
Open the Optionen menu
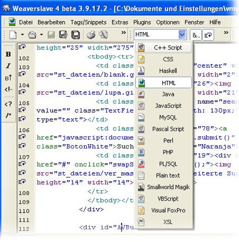(168, 22)
